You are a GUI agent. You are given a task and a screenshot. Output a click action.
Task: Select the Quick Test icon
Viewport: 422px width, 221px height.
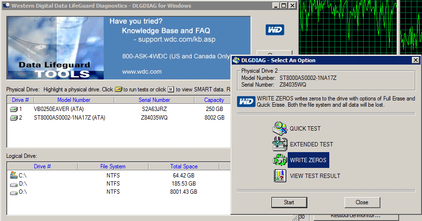(280, 128)
